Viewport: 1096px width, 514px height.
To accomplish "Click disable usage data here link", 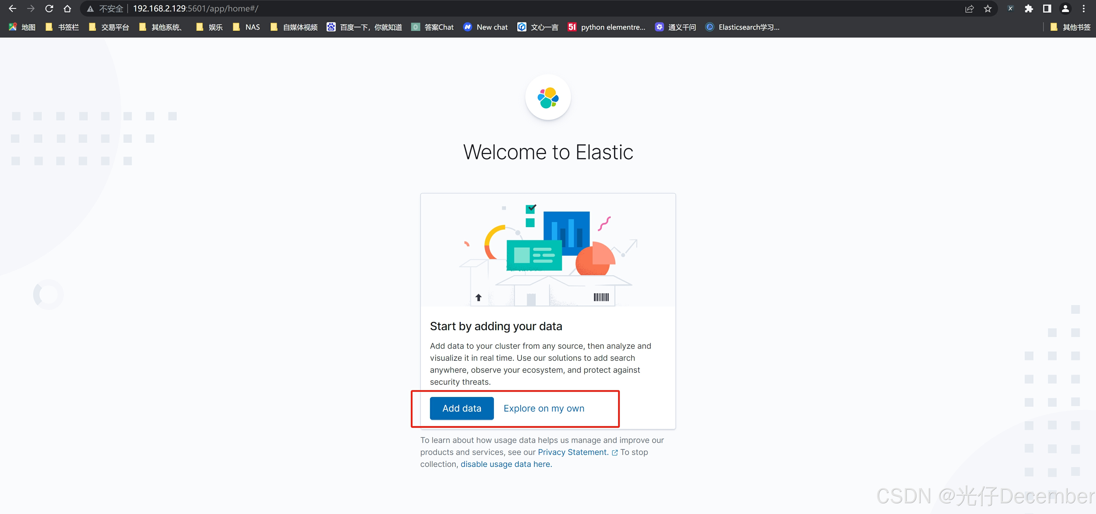I will click(506, 464).
